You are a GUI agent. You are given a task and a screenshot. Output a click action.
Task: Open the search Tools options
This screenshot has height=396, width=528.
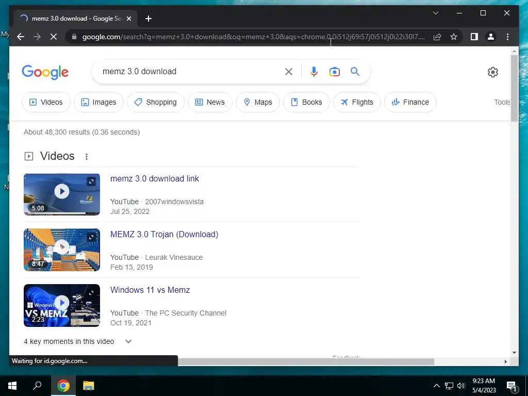tap(502, 102)
